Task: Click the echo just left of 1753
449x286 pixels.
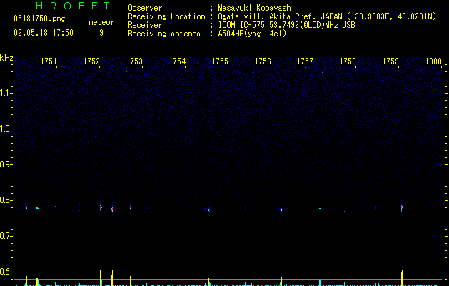Action: 131,207
